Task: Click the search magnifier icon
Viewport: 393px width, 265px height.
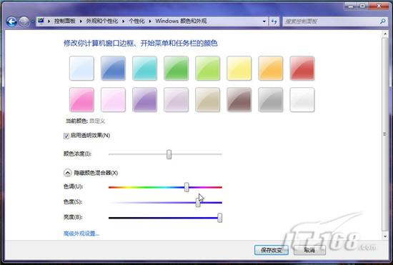Action: (382, 21)
